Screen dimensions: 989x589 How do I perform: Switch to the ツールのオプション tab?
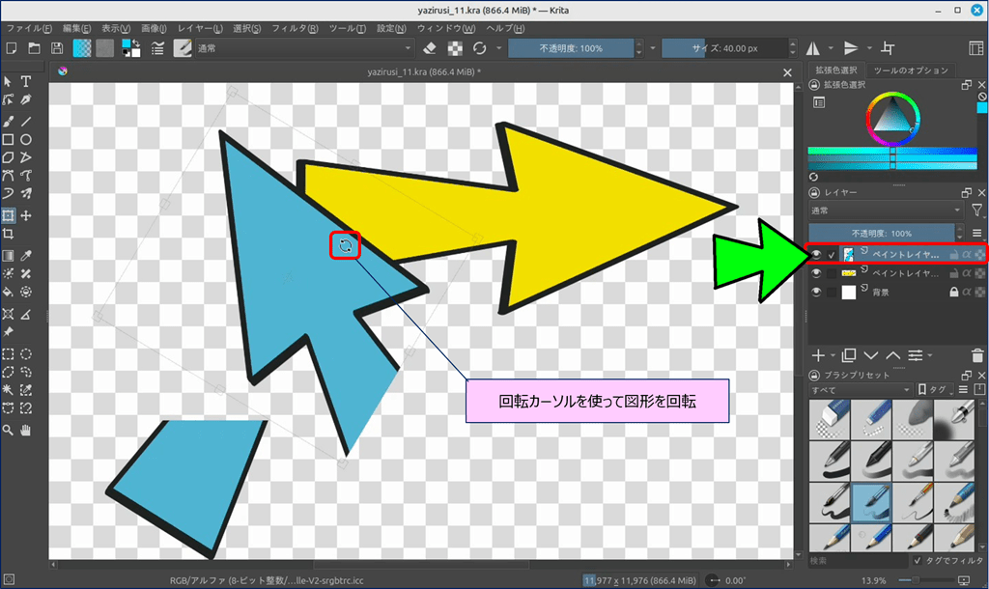(911, 70)
